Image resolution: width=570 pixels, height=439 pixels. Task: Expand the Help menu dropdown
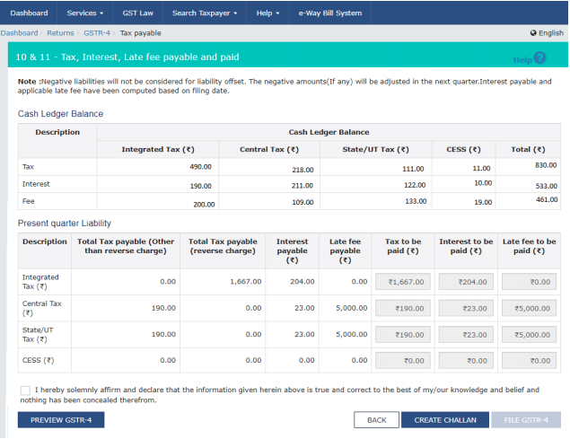pyautogui.click(x=267, y=13)
